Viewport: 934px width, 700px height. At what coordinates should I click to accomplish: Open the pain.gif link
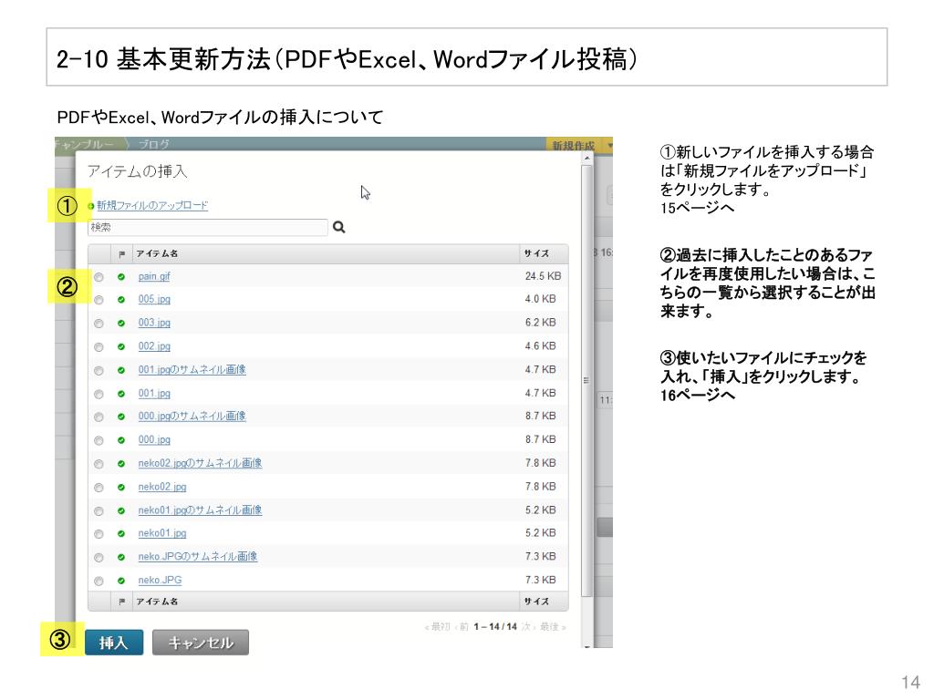click(x=154, y=276)
